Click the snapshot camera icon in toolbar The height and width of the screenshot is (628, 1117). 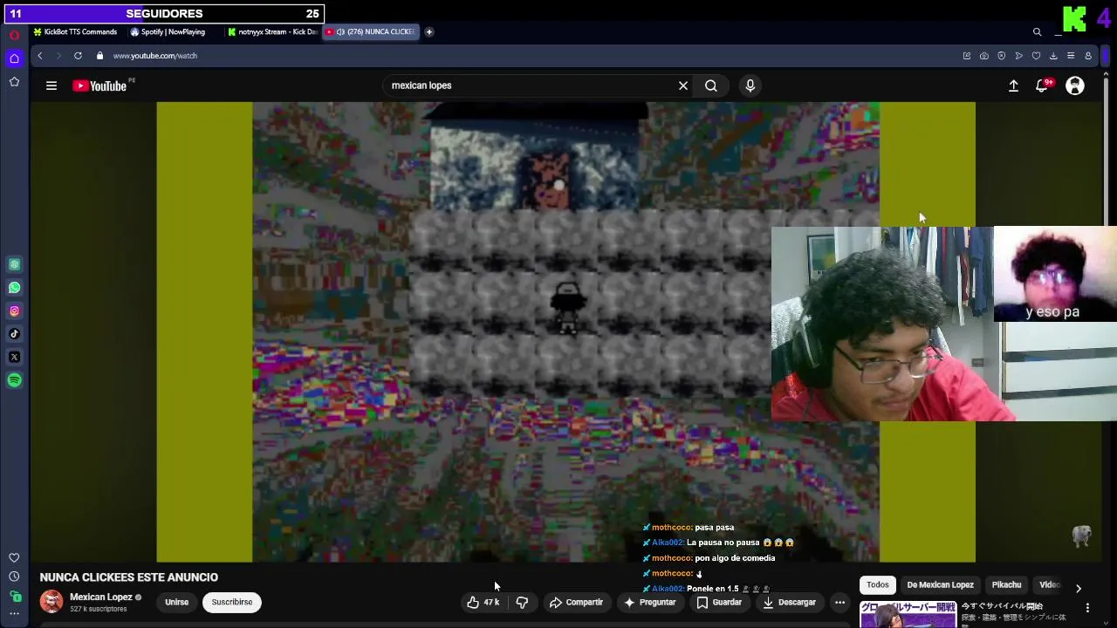point(983,56)
